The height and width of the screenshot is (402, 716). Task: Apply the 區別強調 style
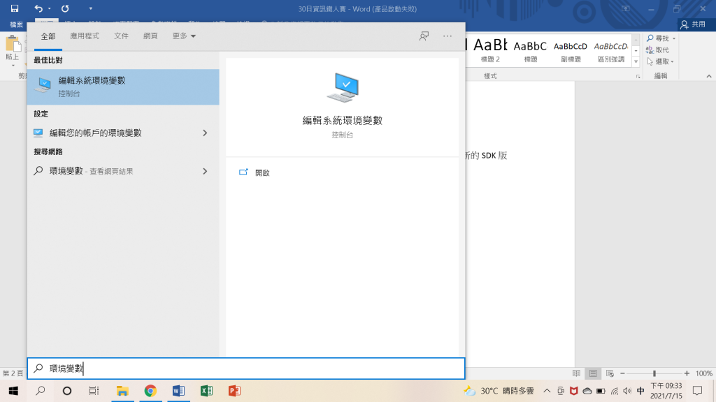[x=611, y=50]
